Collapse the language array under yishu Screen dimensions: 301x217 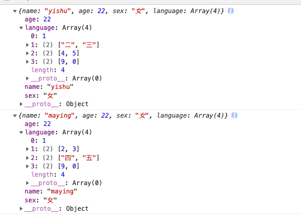click(21, 28)
